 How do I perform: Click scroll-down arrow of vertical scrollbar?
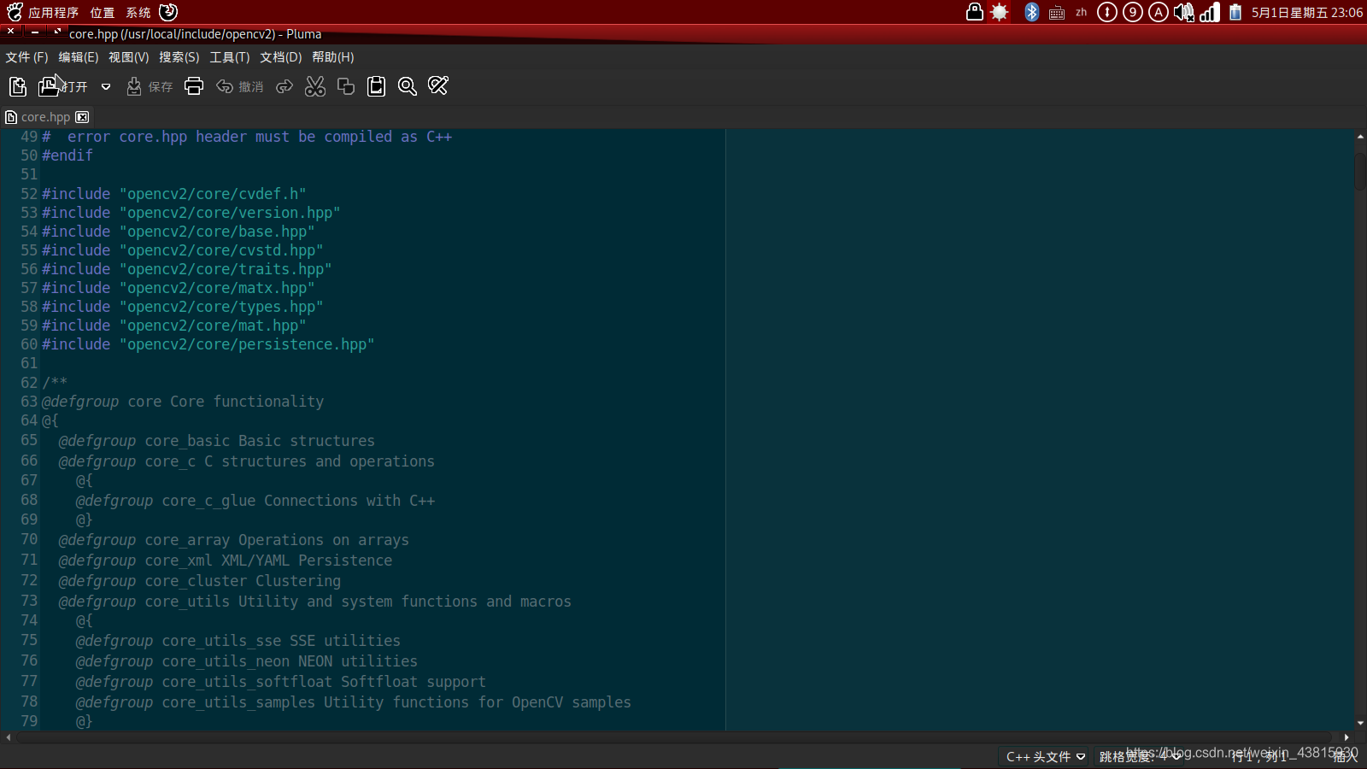pyautogui.click(x=1360, y=723)
